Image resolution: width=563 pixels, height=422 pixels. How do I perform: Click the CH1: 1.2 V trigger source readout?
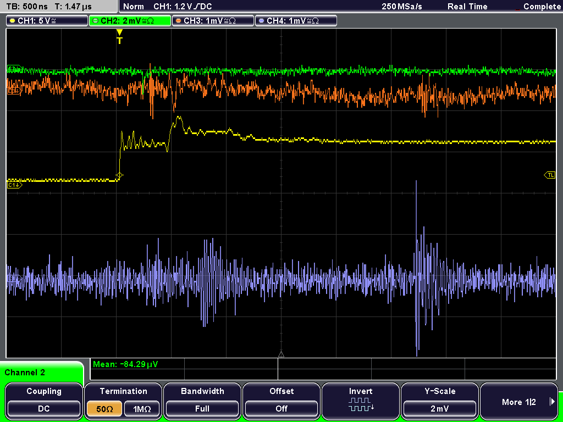point(183,7)
